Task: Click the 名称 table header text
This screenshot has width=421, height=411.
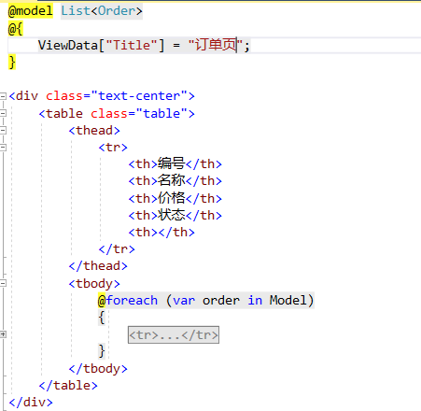Action: [x=171, y=180]
